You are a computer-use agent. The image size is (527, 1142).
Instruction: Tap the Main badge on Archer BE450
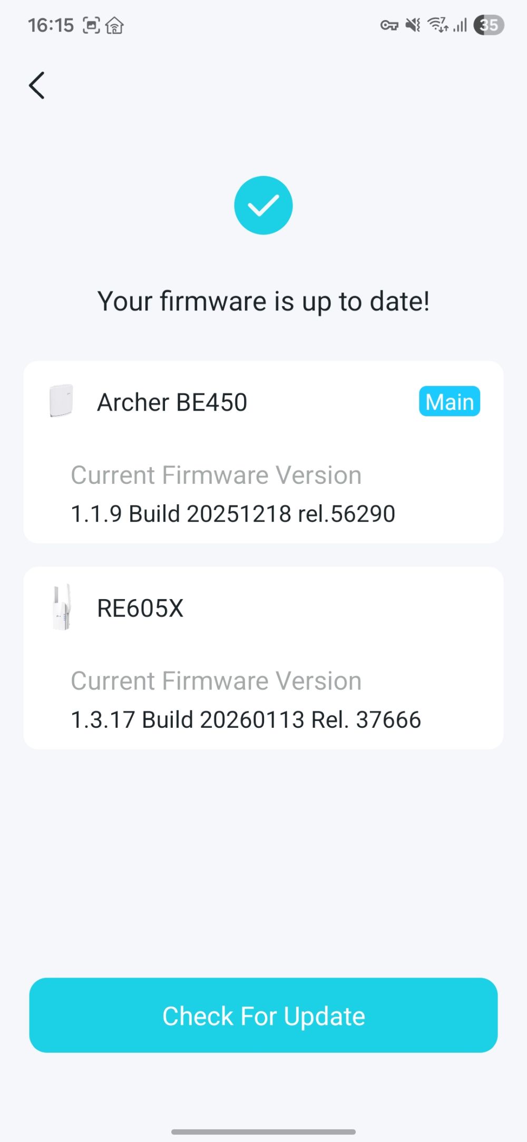[x=449, y=402]
